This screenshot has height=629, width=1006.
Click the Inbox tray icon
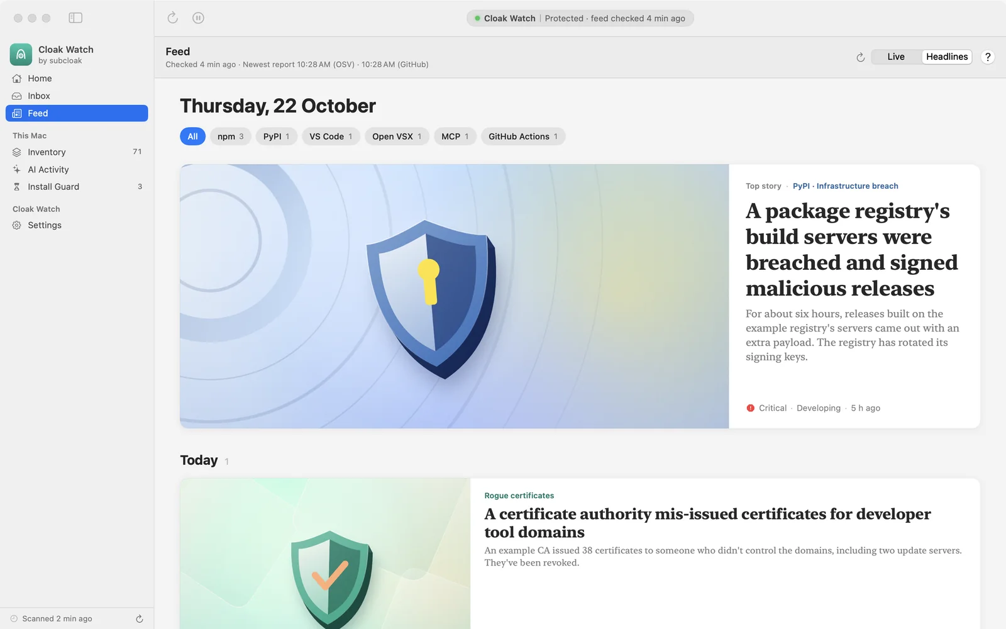click(17, 96)
